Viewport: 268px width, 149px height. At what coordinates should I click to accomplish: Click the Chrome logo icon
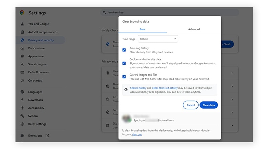pos(22,13)
